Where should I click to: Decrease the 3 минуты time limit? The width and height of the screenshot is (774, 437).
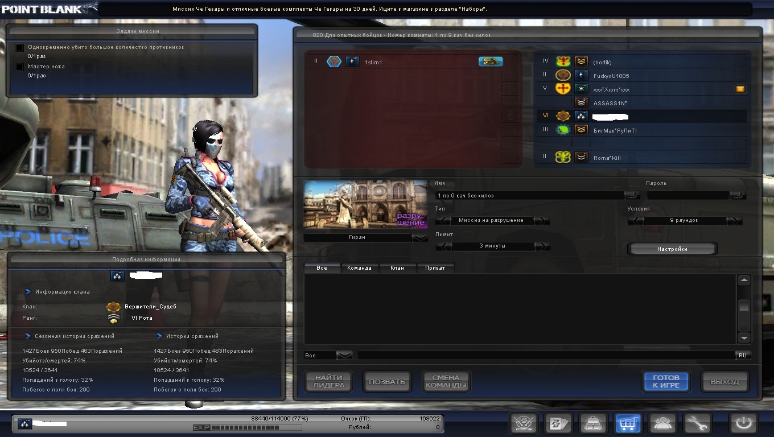[x=443, y=246]
